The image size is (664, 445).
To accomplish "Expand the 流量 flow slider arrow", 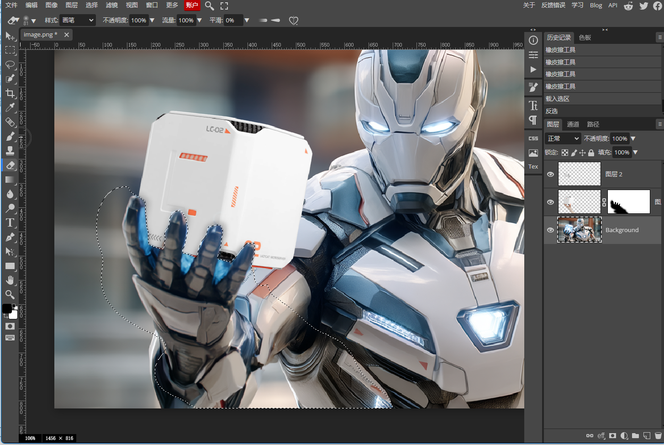I will 199,20.
